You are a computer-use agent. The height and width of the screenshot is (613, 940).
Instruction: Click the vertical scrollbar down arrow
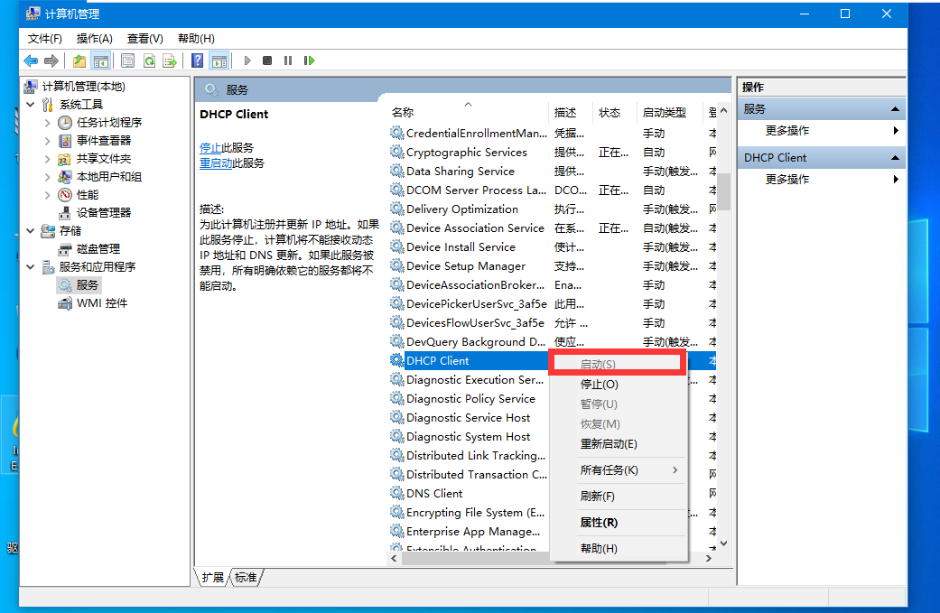[723, 543]
